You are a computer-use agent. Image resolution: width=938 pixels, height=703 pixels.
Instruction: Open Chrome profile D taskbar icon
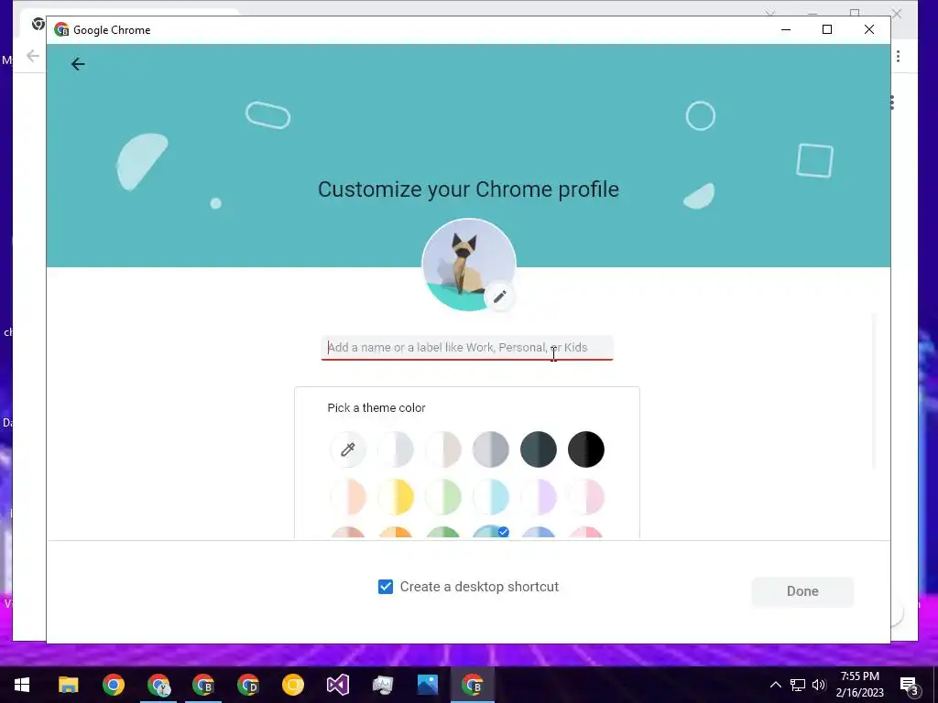coord(247,685)
